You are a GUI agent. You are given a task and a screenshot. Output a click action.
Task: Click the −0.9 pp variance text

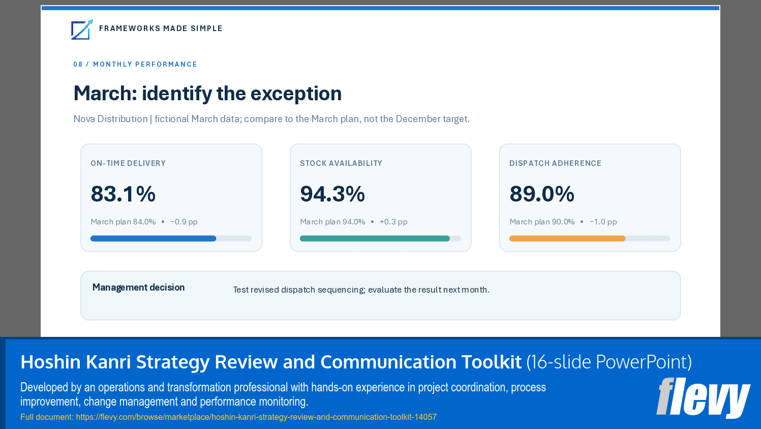coord(184,222)
